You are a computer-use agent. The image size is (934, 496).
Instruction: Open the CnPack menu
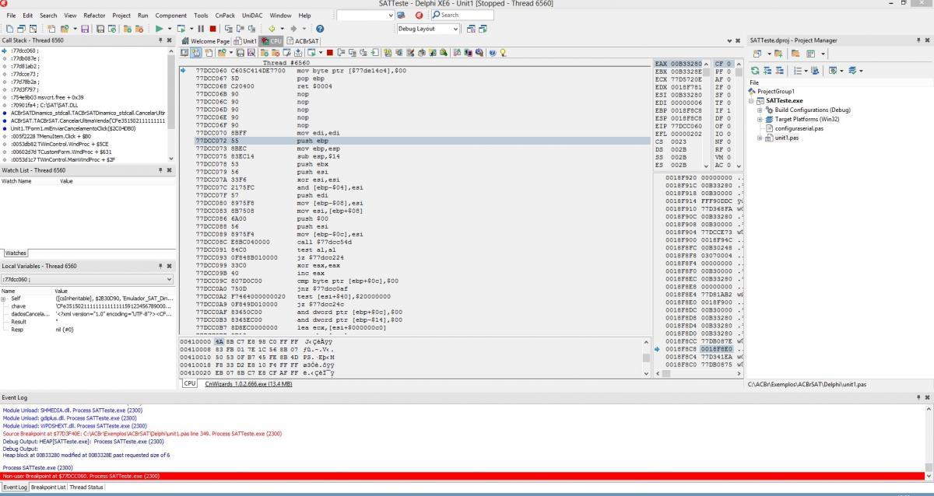[224, 15]
